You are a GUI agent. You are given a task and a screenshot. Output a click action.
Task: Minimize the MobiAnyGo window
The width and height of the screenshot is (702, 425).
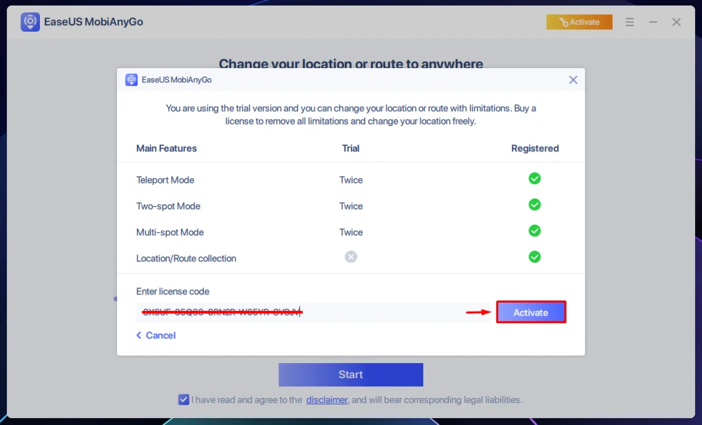click(x=653, y=22)
